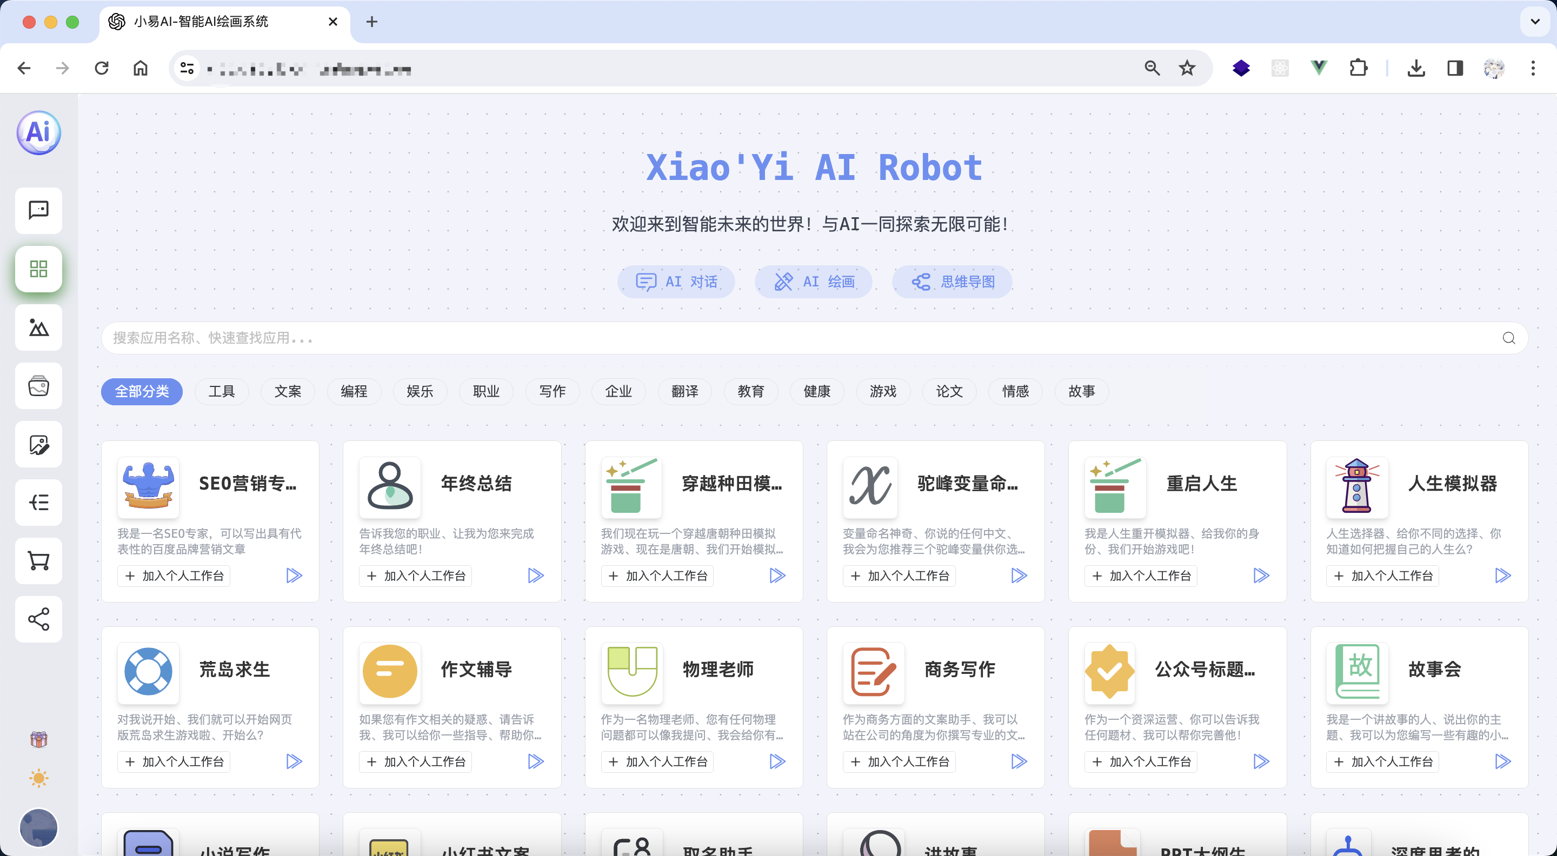Open the image mountain sidebar icon
The image size is (1557, 856).
[39, 327]
